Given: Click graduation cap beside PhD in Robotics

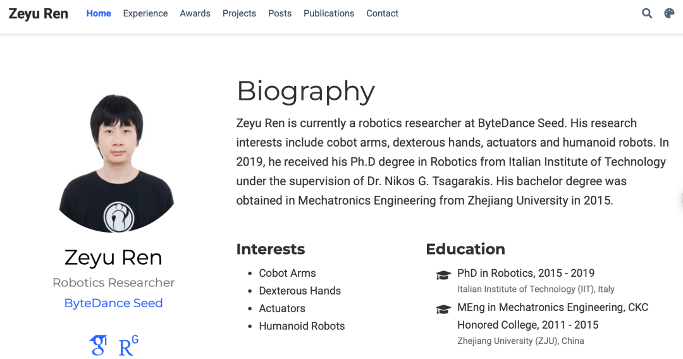Looking at the screenshot, I should (x=443, y=274).
